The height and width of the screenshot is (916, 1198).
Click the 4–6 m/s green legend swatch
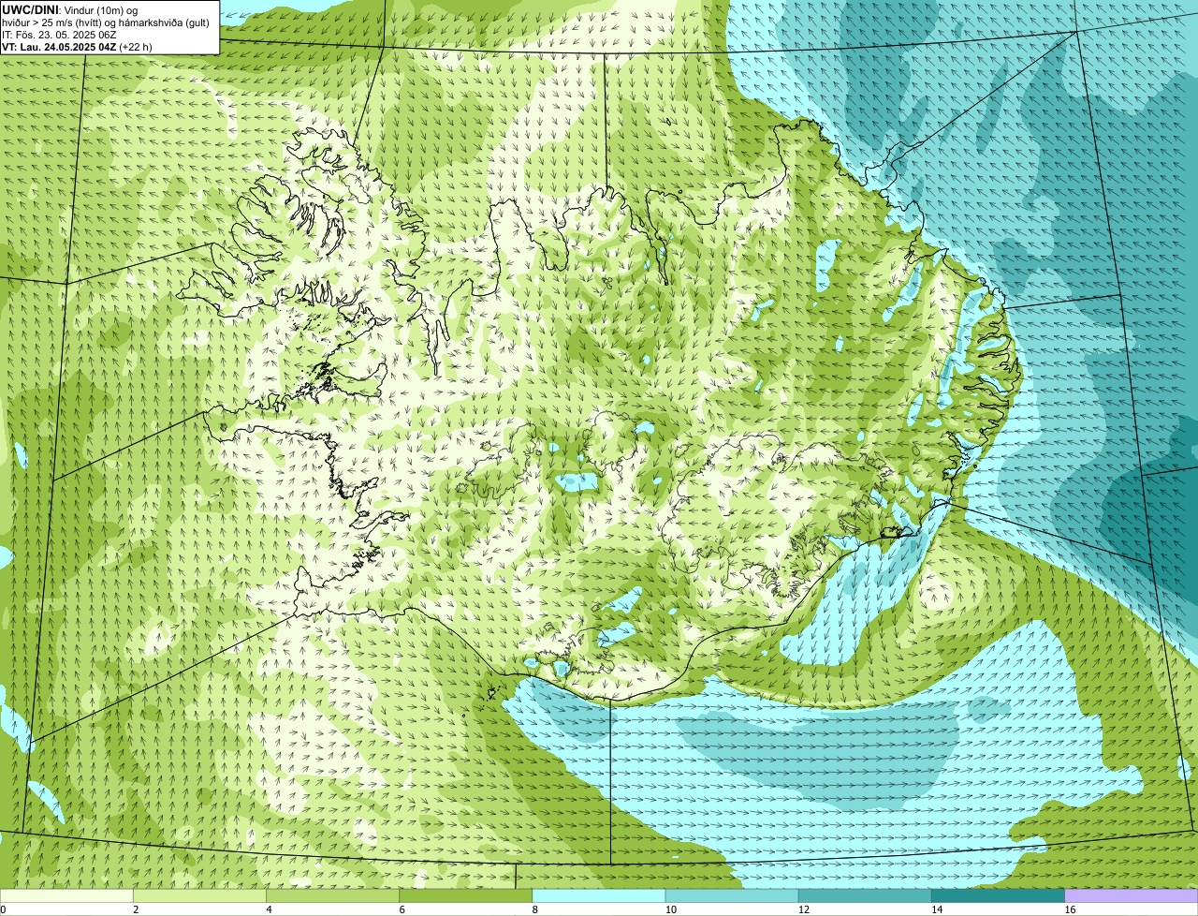pyautogui.click(x=332, y=895)
